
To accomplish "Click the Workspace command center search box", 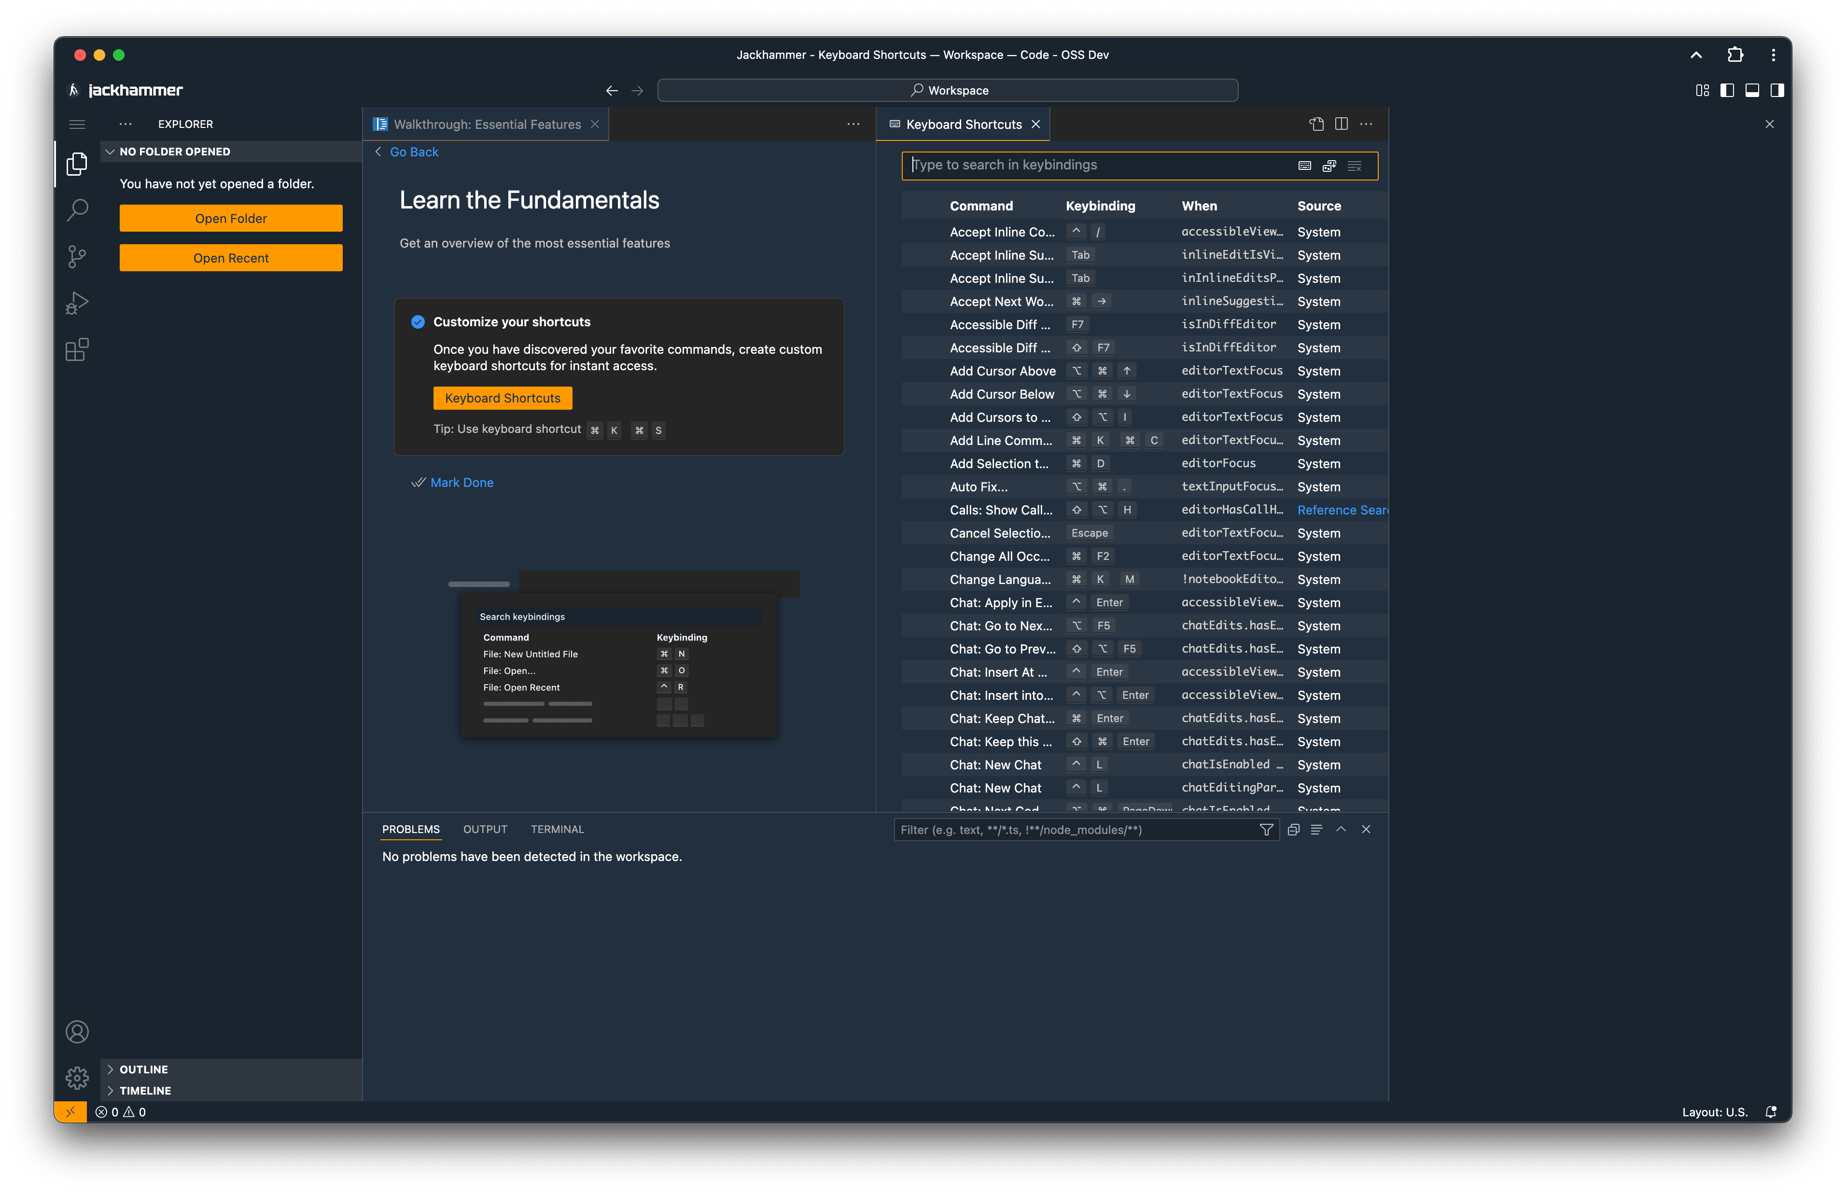I will (x=948, y=91).
